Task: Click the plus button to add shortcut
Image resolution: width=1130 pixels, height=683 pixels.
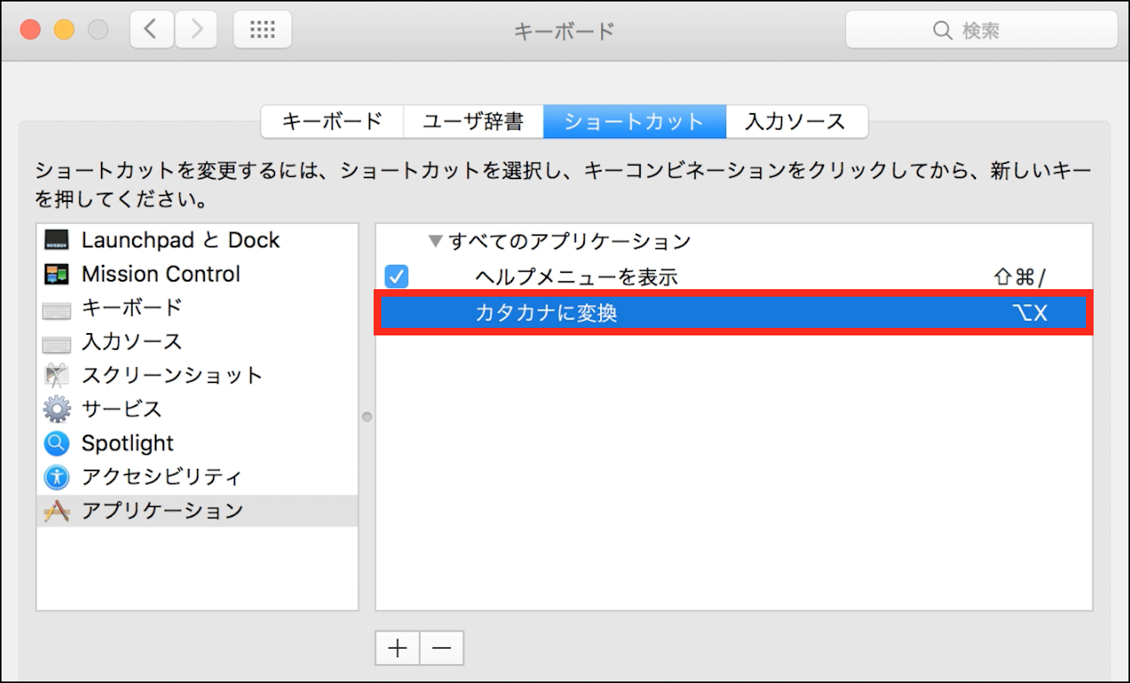Action: (397, 648)
